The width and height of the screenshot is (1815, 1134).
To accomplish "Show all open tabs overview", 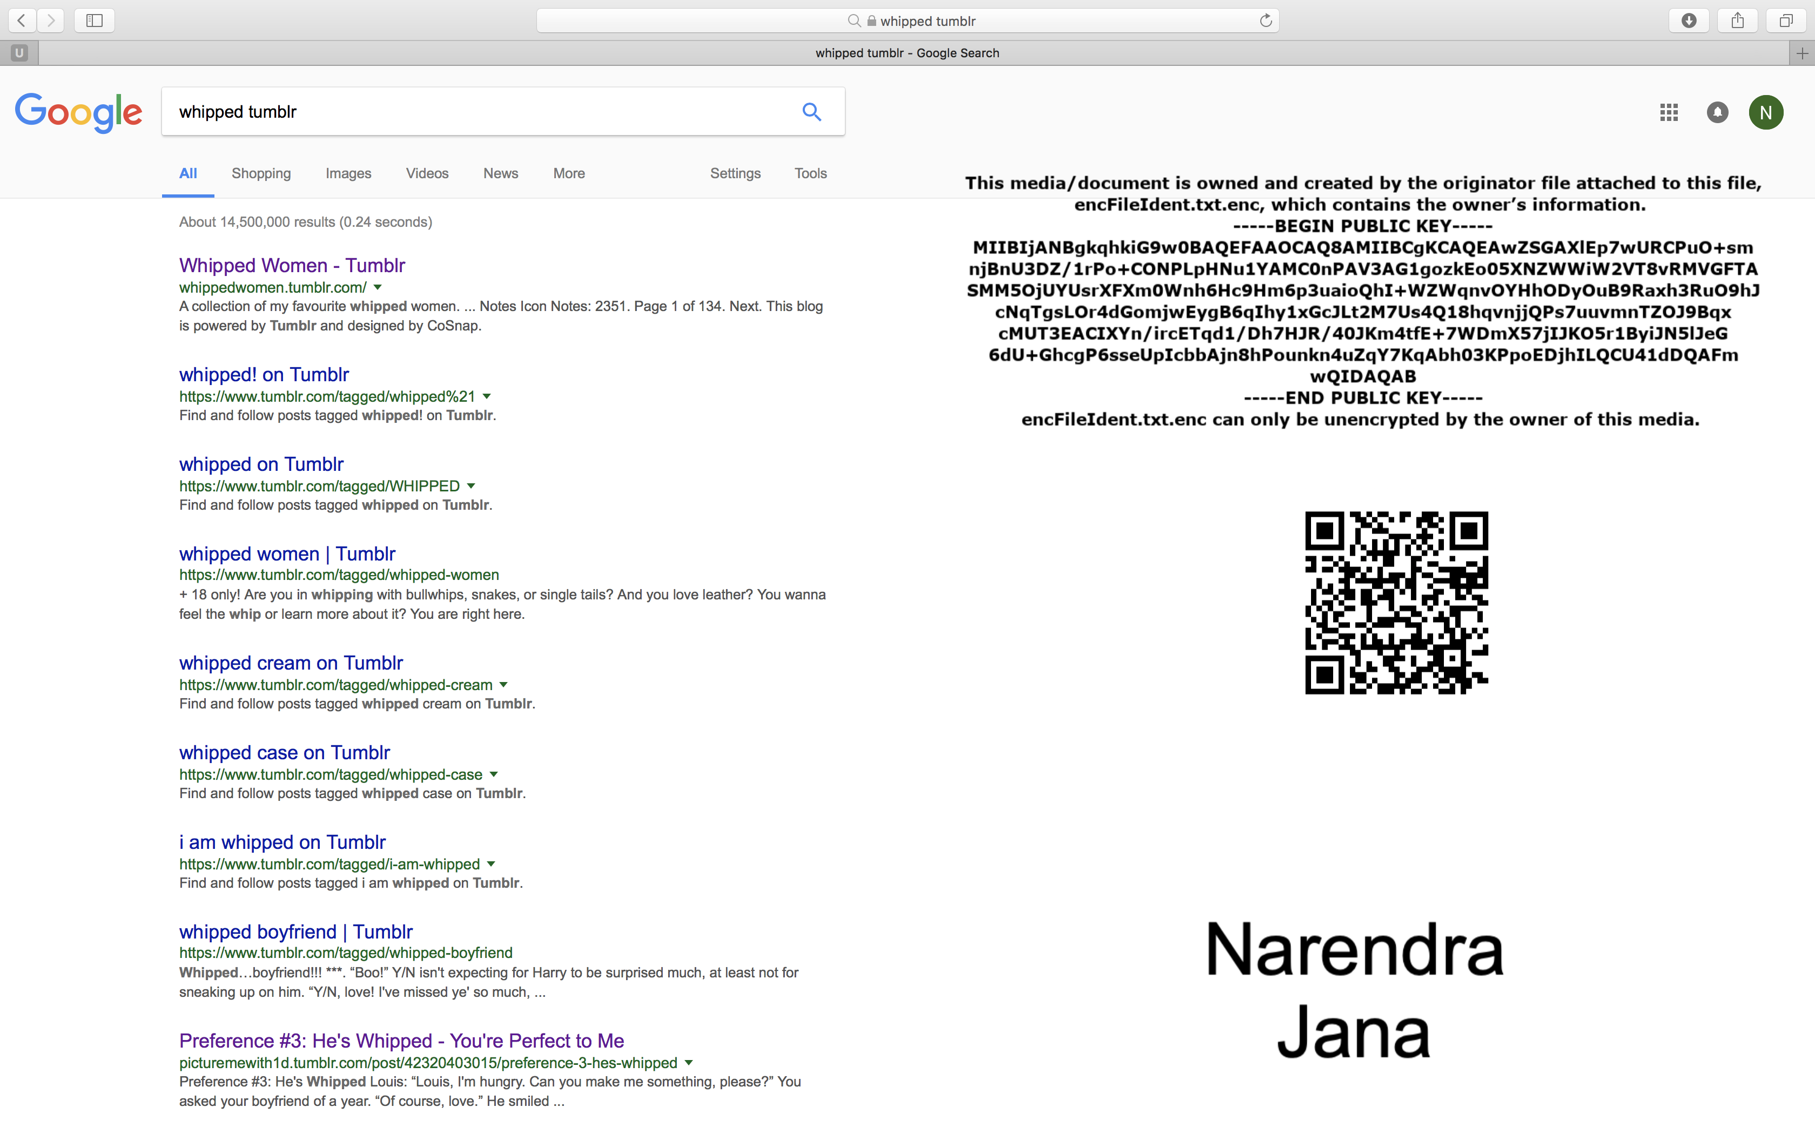I will (1786, 21).
